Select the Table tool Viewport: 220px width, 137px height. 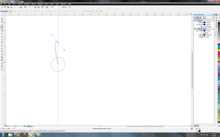[x=2, y=48]
